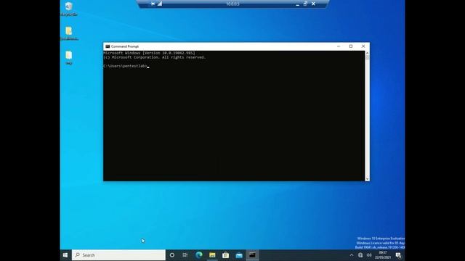The height and width of the screenshot is (261, 465).
Task: Minimize remote session via connection bar
Action: (297, 4)
